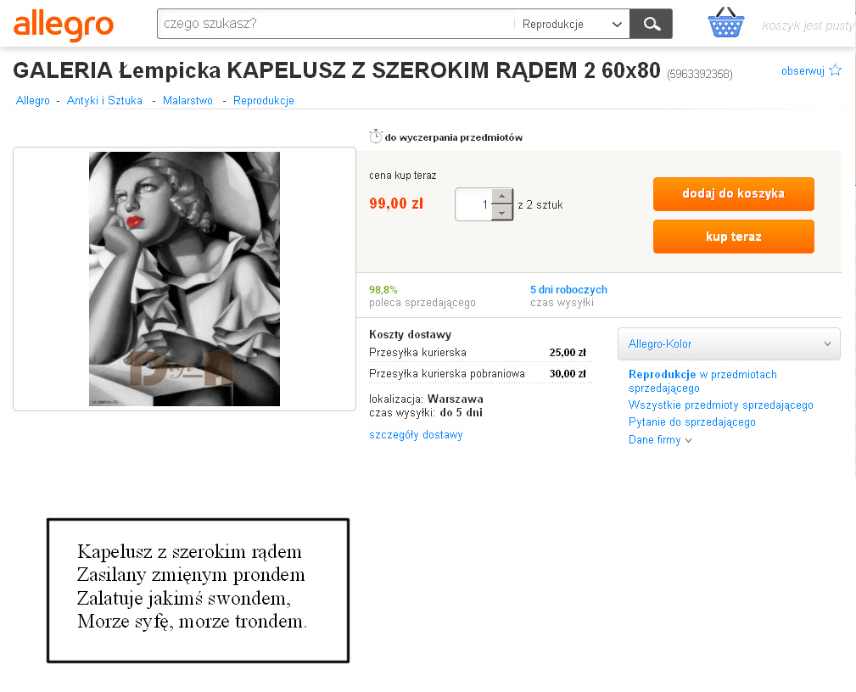Expand the Dane firmy section
Viewport: 856px width, 692px height.
click(x=660, y=440)
